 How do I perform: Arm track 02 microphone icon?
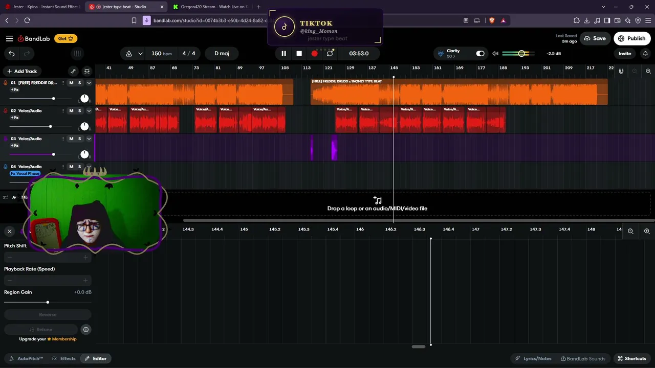coord(6,110)
